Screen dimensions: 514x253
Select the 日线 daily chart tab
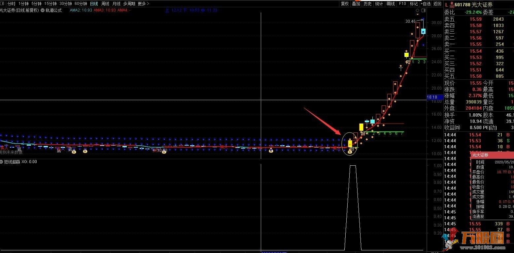click(x=94, y=4)
